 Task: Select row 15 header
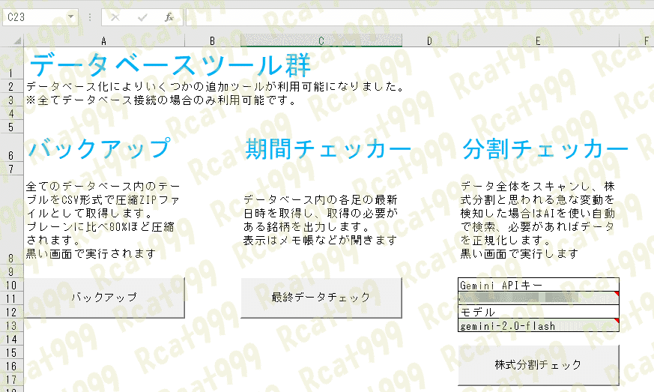pyautogui.click(x=11, y=353)
